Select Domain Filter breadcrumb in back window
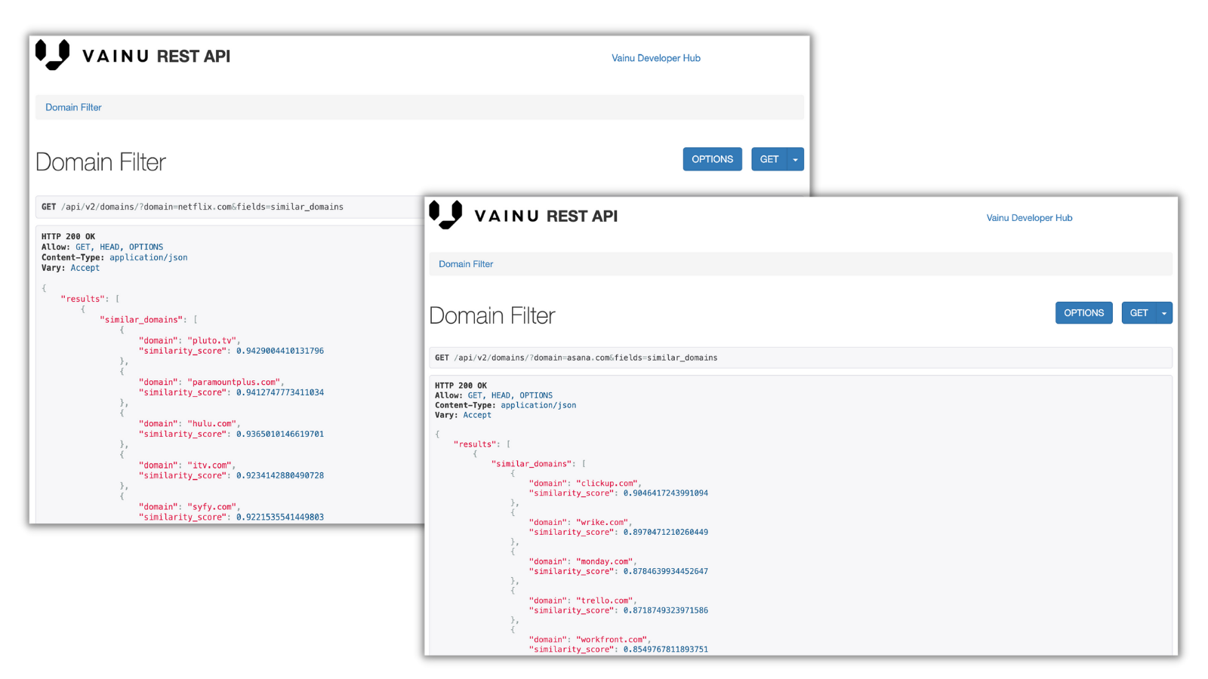Image resolution: width=1208 pixels, height=679 pixels. 73,107
